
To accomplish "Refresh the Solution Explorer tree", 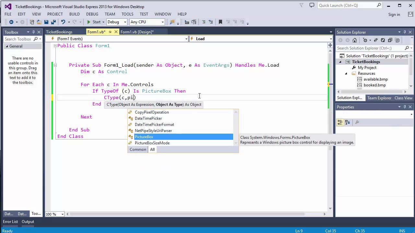I will click(x=383, y=40).
